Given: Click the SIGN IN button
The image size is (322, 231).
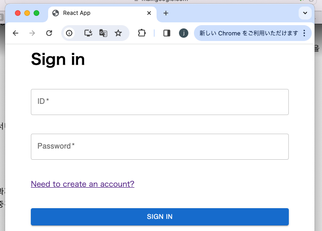Looking at the screenshot, I should [x=160, y=217].
